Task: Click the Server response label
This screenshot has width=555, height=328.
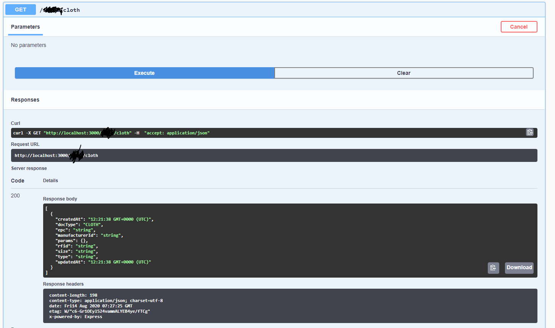Action: (29, 168)
